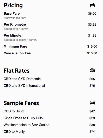The width and height of the screenshot is (103, 138).
Task: Select the Cancellation Fee label
Action: pyautogui.click(x=17, y=53)
